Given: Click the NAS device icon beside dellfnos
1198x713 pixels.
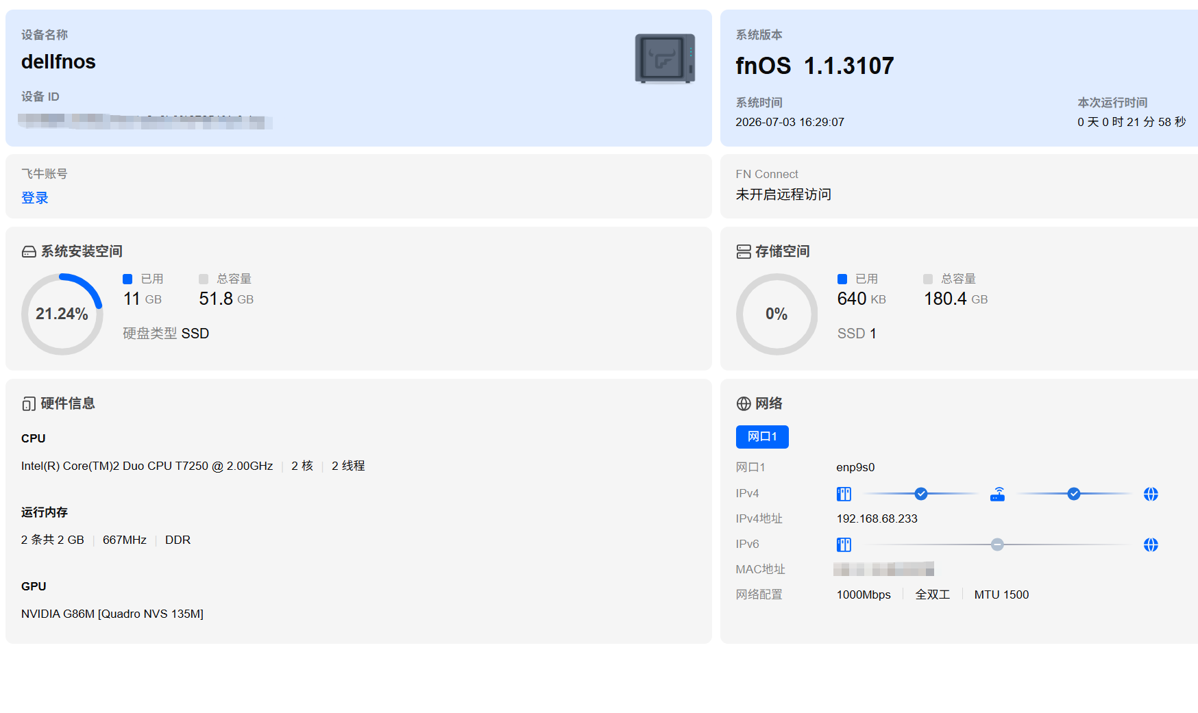Looking at the screenshot, I should (x=665, y=59).
